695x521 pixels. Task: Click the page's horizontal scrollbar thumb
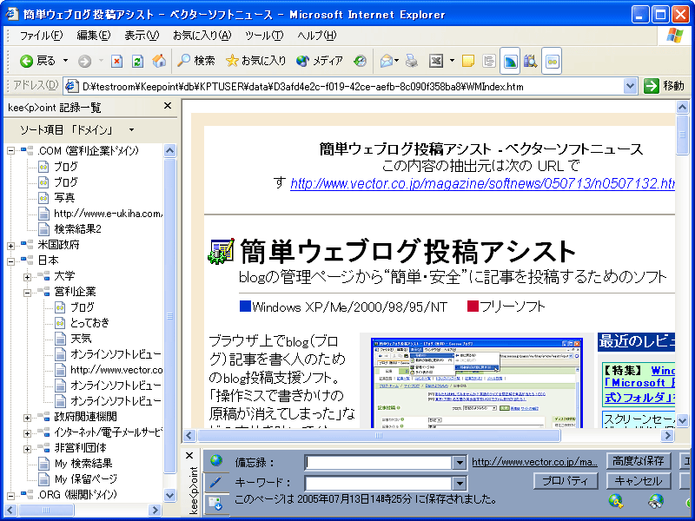coord(379,436)
